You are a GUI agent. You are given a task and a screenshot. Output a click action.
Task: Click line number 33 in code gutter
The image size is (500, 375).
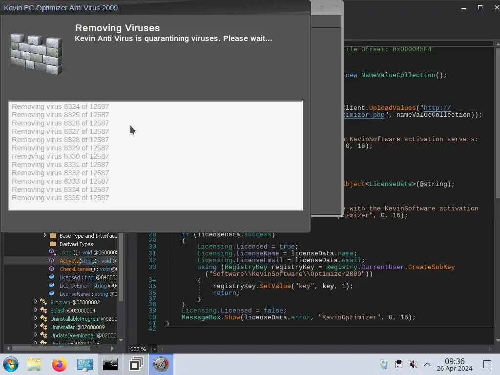(x=152, y=267)
